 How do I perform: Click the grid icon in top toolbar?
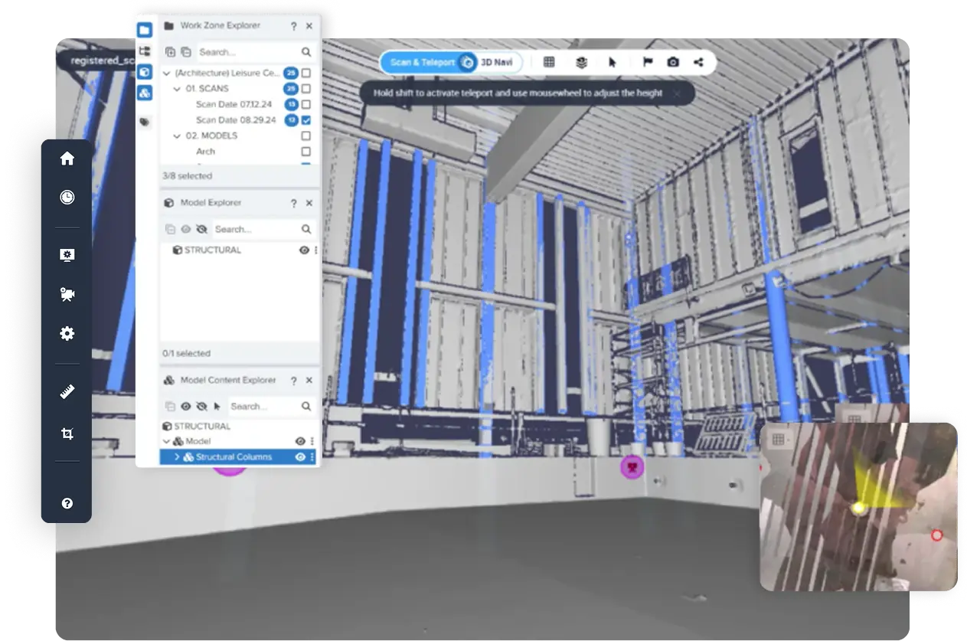click(x=549, y=62)
